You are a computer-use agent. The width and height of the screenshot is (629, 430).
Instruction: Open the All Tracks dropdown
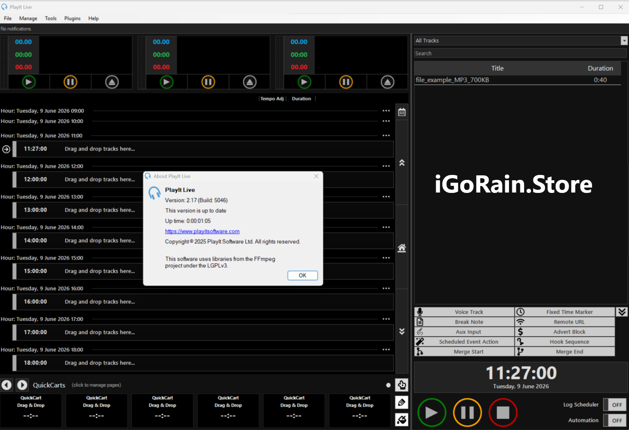(x=624, y=40)
